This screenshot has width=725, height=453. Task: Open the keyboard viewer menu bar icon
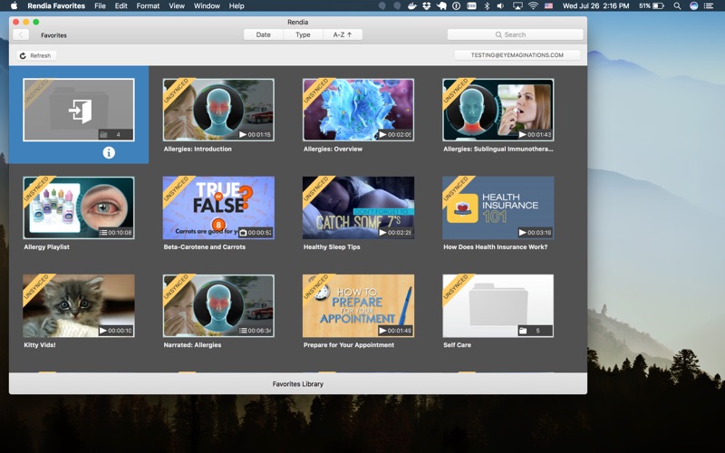pos(471,6)
